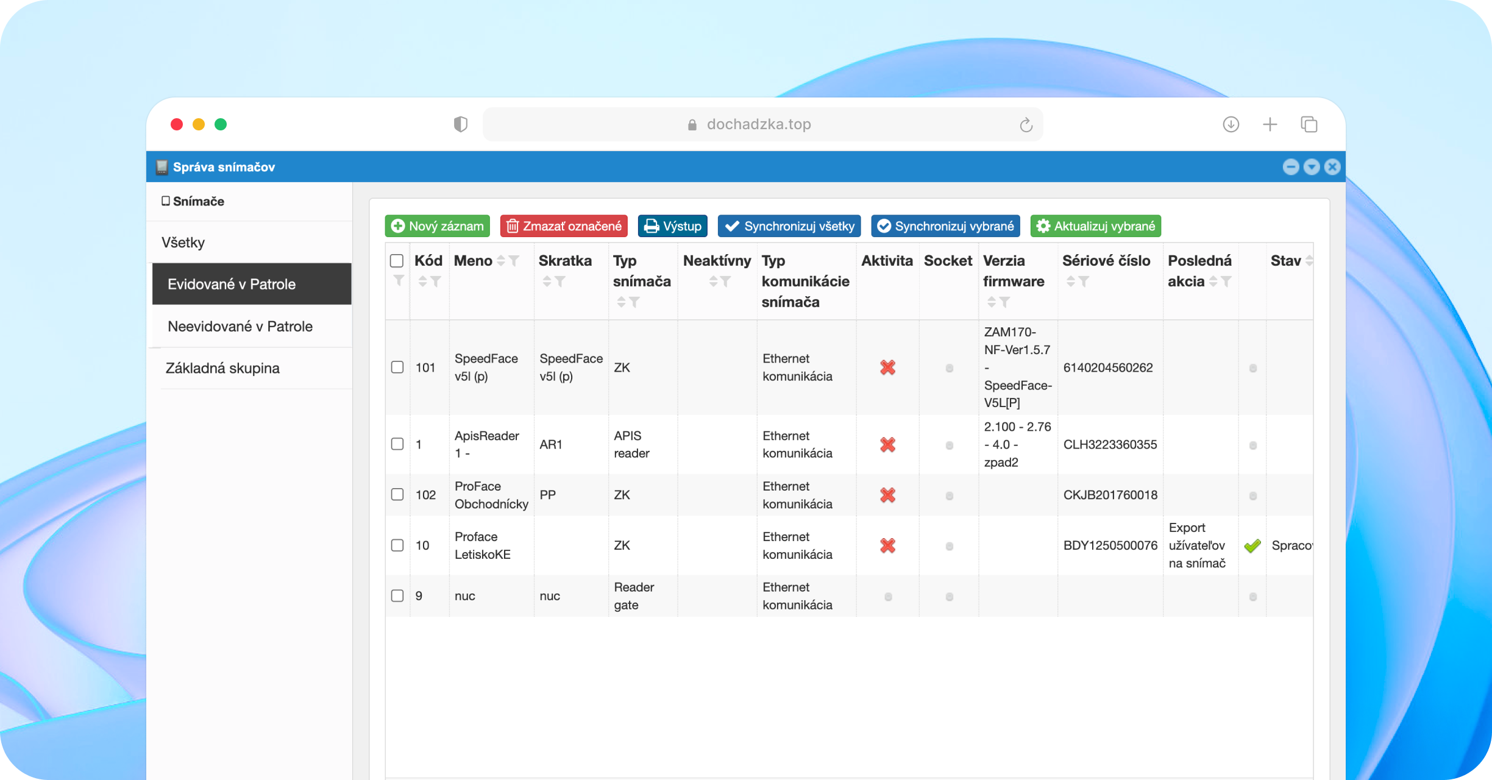The height and width of the screenshot is (780, 1492).
Task: Click the Synchronizuj všetky button
Action: coord(789,226)
